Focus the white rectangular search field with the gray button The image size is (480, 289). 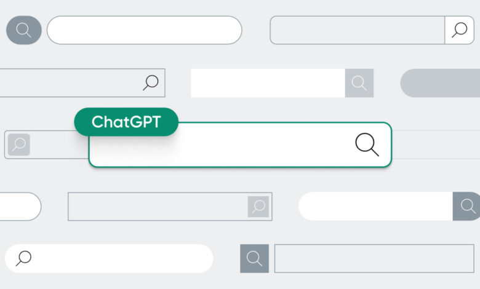(268, 83)
